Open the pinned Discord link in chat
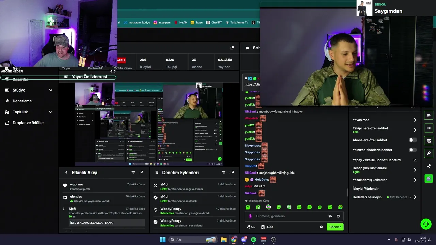436x245 pixels. click(252, 84)
